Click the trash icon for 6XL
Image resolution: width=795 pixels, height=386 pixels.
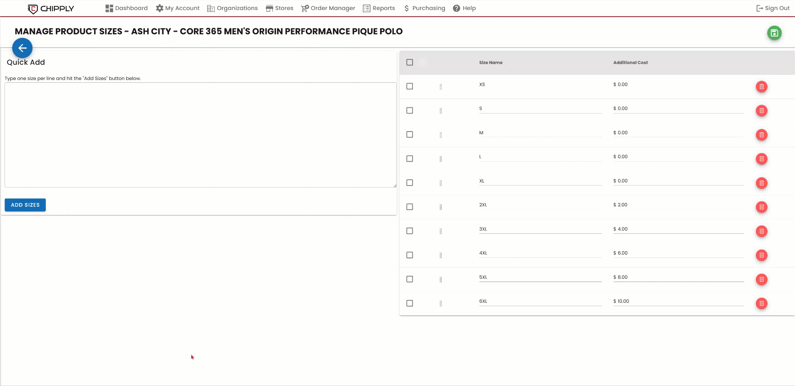point(761,304)
